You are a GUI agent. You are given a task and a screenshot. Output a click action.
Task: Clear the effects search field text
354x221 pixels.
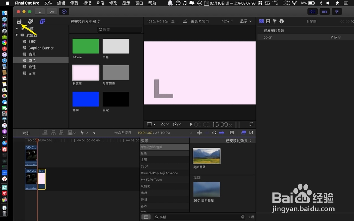click(x=243, y=217)
